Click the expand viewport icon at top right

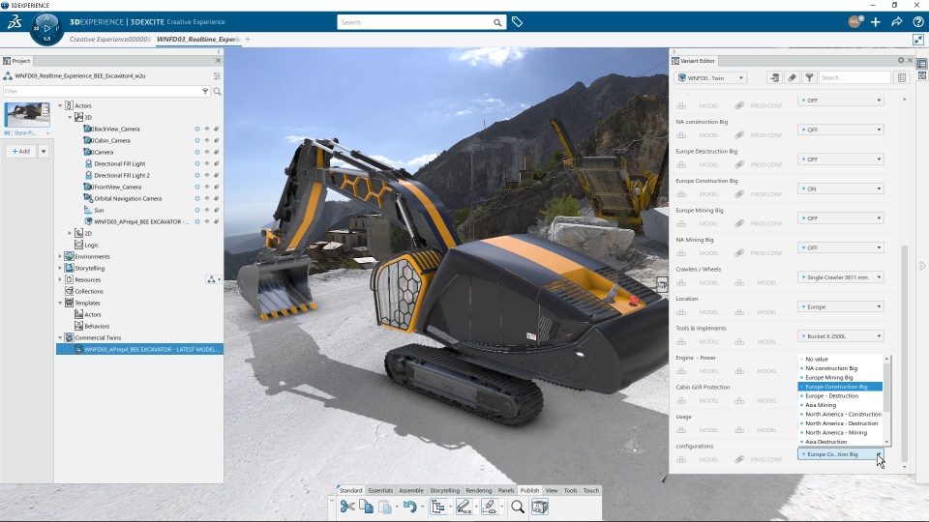tap(918, 39)
